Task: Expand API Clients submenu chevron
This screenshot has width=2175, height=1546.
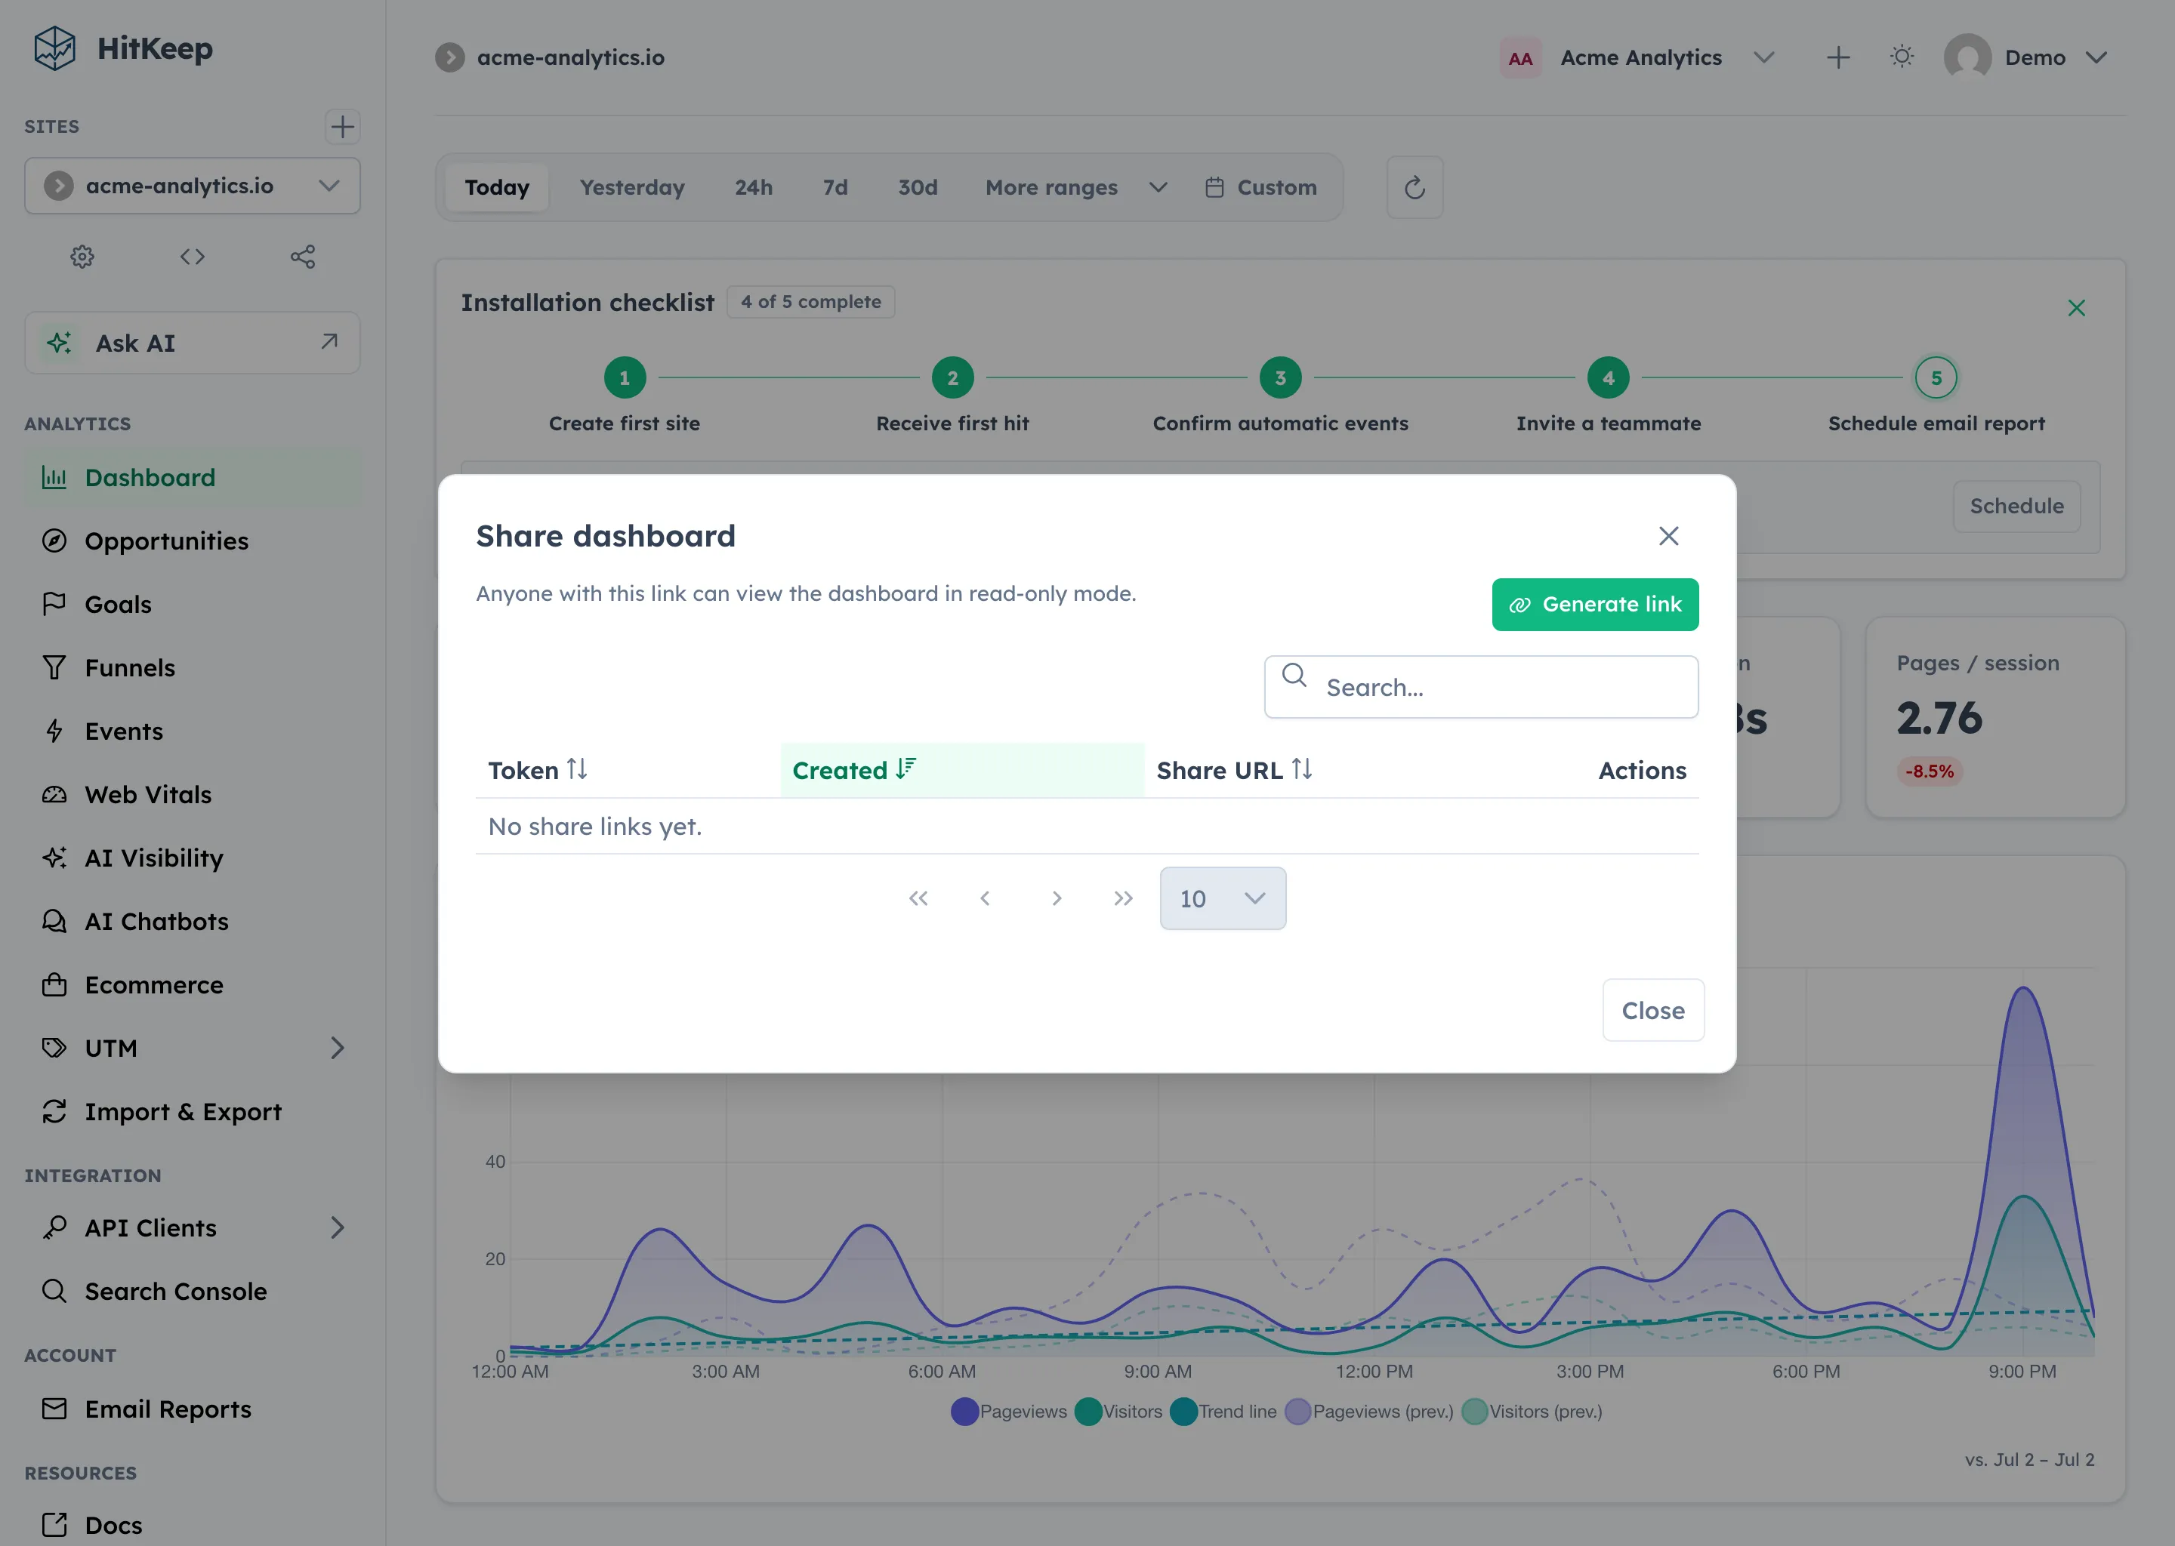Action: (337, 1228)
